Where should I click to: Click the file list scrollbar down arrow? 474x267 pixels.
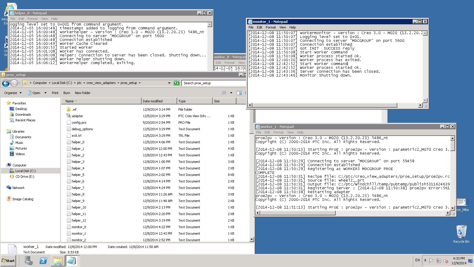[x=252, y=239]
